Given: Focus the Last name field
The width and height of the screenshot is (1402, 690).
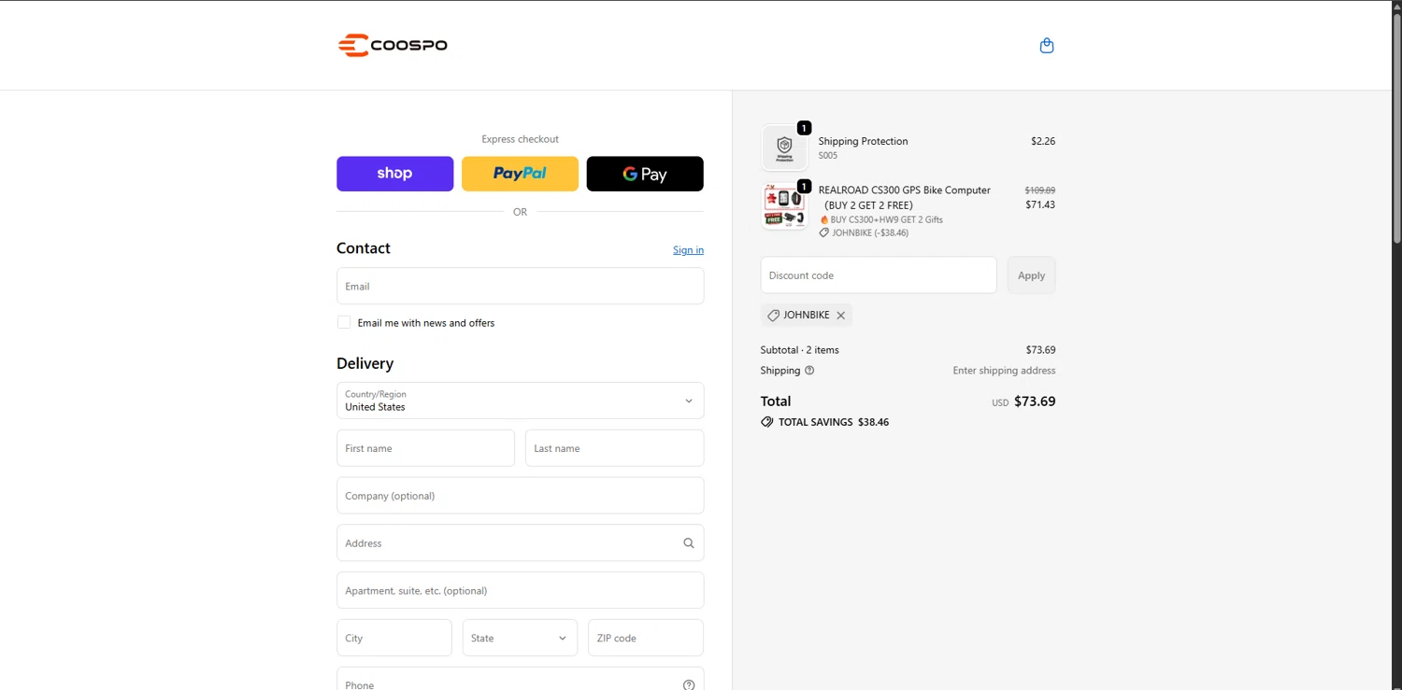Looking at the screenshot, I should click(614, 448).
